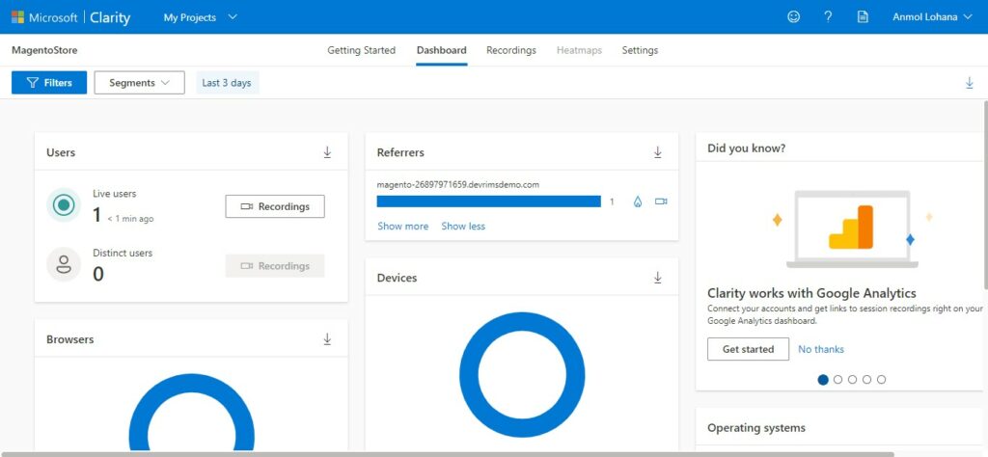The width and height of the screenshot is (988, 457).
Task: Click the Get started button
Action: [x=748, y=349]
